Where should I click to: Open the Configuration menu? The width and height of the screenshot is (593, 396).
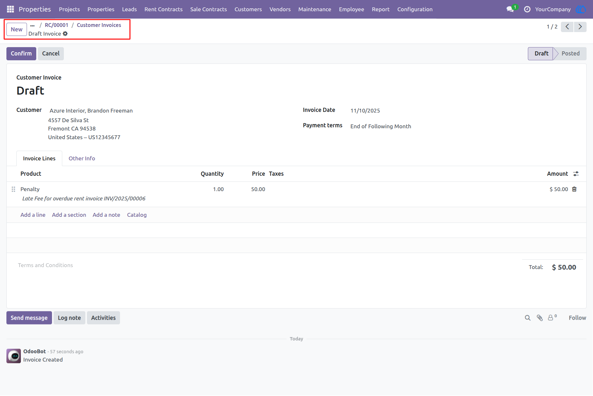pyautogui.click(x=415, y=9)
